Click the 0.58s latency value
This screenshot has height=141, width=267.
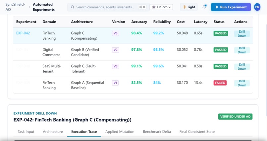pos(198,66)
